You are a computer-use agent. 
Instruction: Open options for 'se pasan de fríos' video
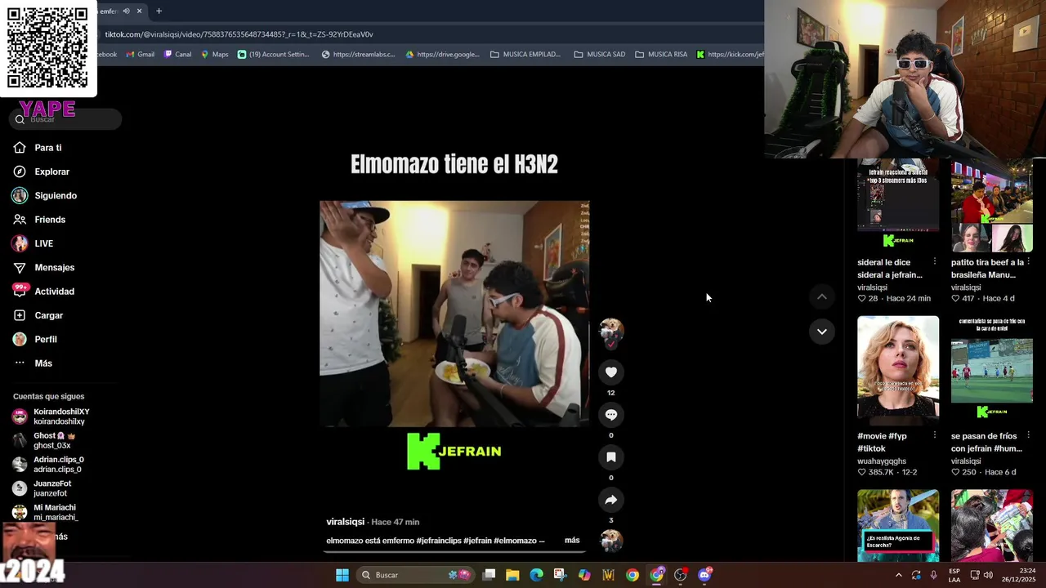click(x=1028, y=436)
